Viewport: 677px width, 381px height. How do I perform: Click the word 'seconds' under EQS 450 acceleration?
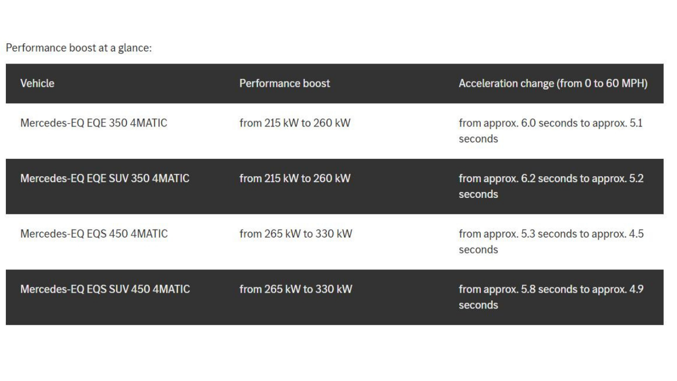pos(478,250)
